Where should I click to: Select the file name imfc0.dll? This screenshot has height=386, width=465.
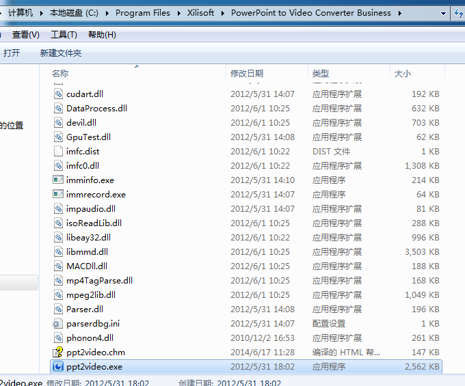tap(83, 166)
